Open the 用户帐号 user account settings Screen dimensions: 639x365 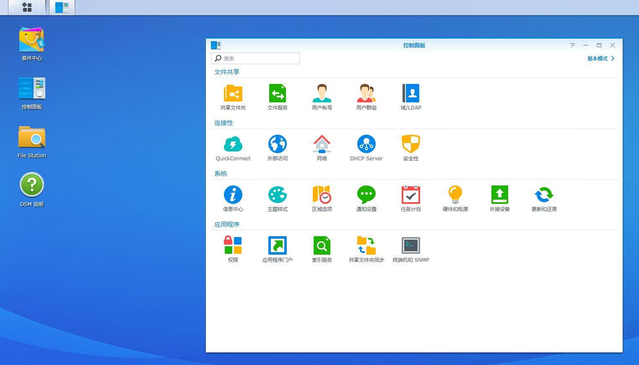pos(322,94)
